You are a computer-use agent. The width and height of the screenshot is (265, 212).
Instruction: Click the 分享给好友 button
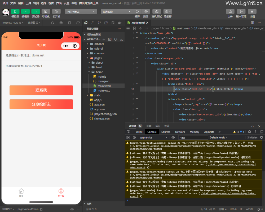coord(41,104)
